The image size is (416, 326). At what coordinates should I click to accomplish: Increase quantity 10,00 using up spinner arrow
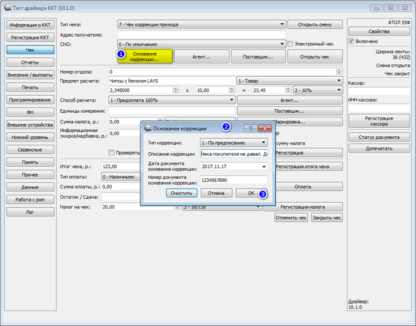click(231, 89)
